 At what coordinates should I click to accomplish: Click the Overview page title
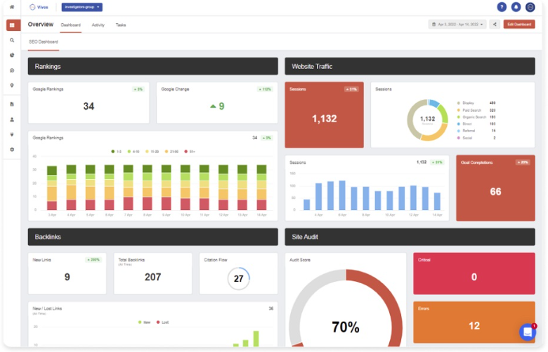coord(41,25)
